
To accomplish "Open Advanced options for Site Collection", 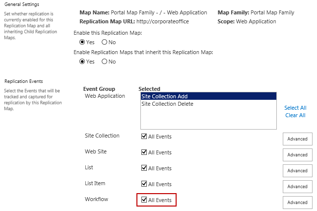I will pos(297,139).
